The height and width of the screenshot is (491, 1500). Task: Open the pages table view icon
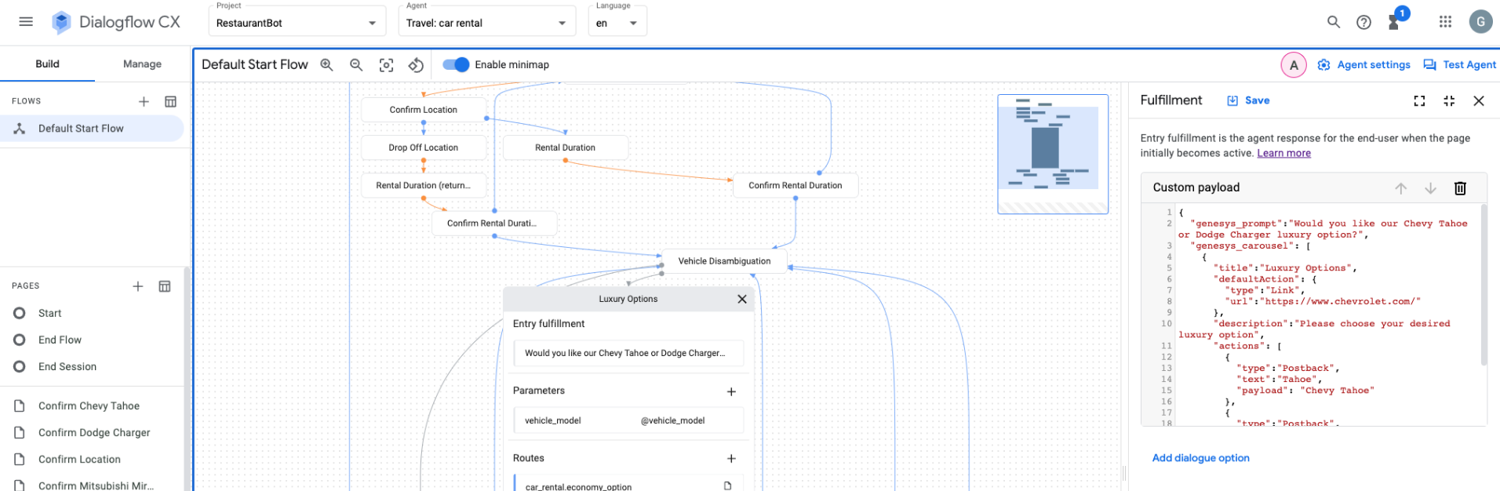tap(165, 286)
